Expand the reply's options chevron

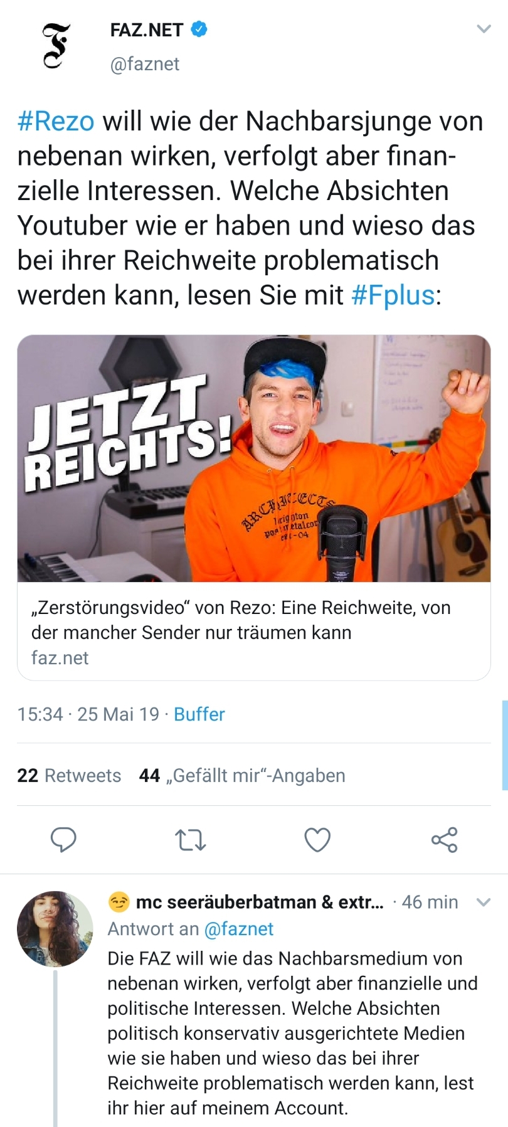coord(483,902)
